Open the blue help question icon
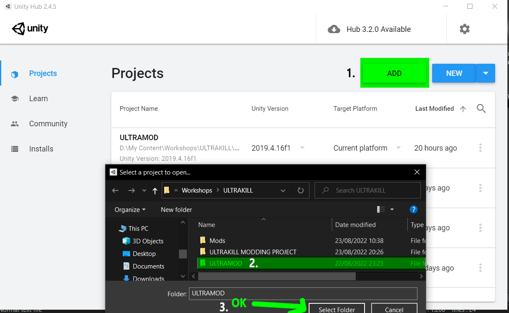 tap(413, 209)
